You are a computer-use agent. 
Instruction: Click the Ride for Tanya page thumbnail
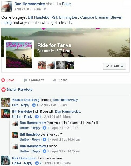(x=19, y=55)
